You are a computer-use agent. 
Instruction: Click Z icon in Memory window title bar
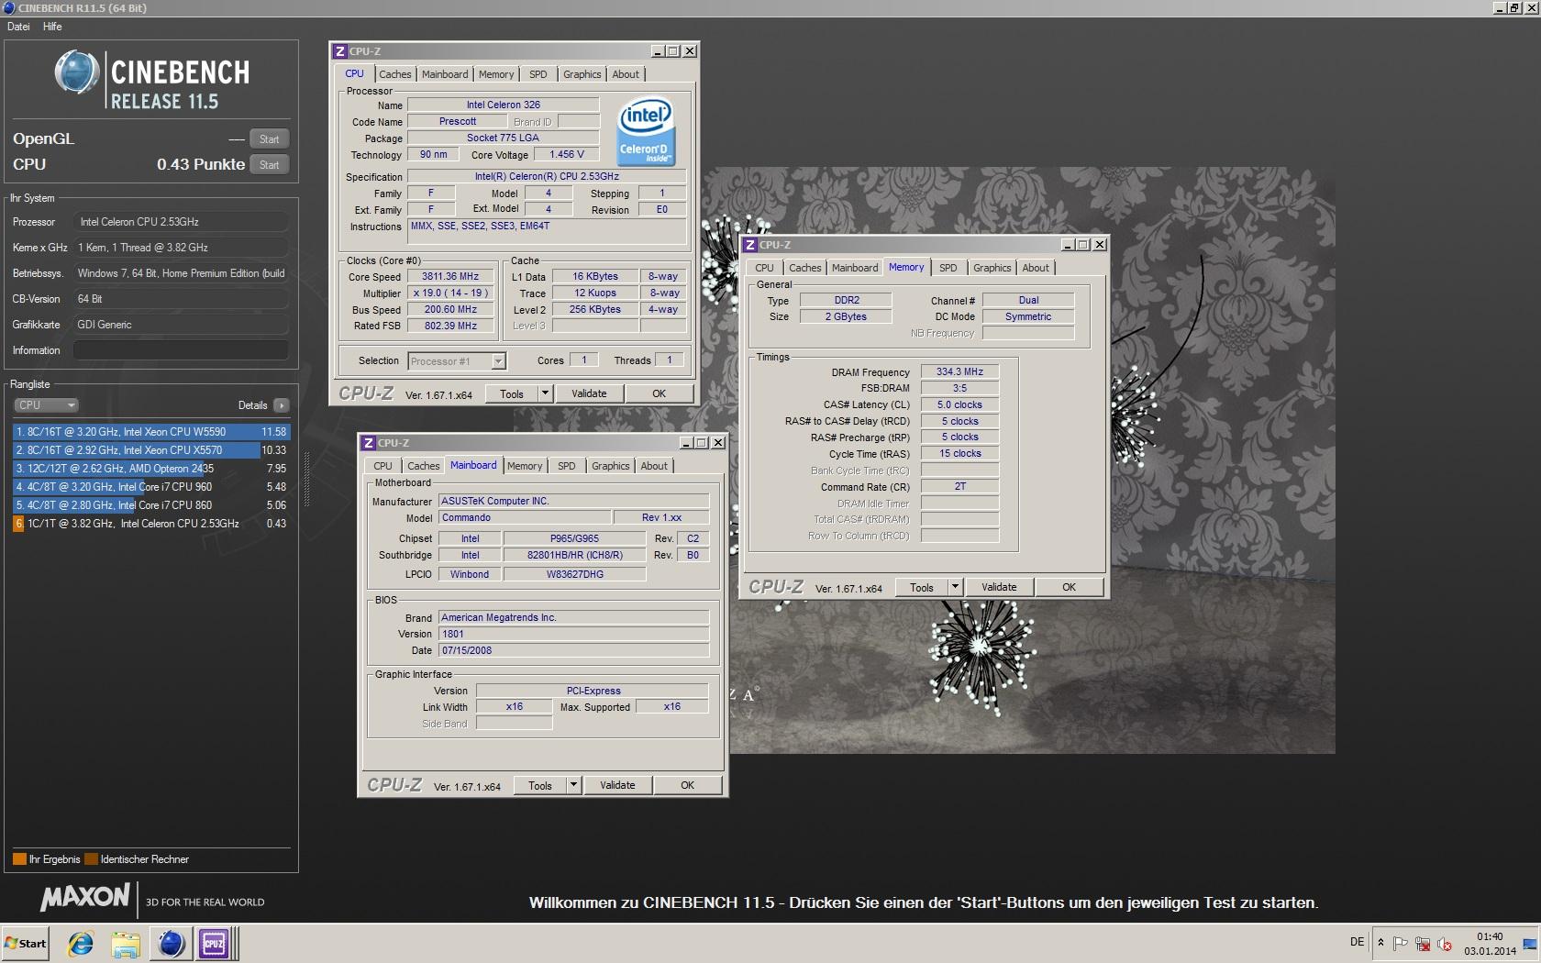(750, 245)
